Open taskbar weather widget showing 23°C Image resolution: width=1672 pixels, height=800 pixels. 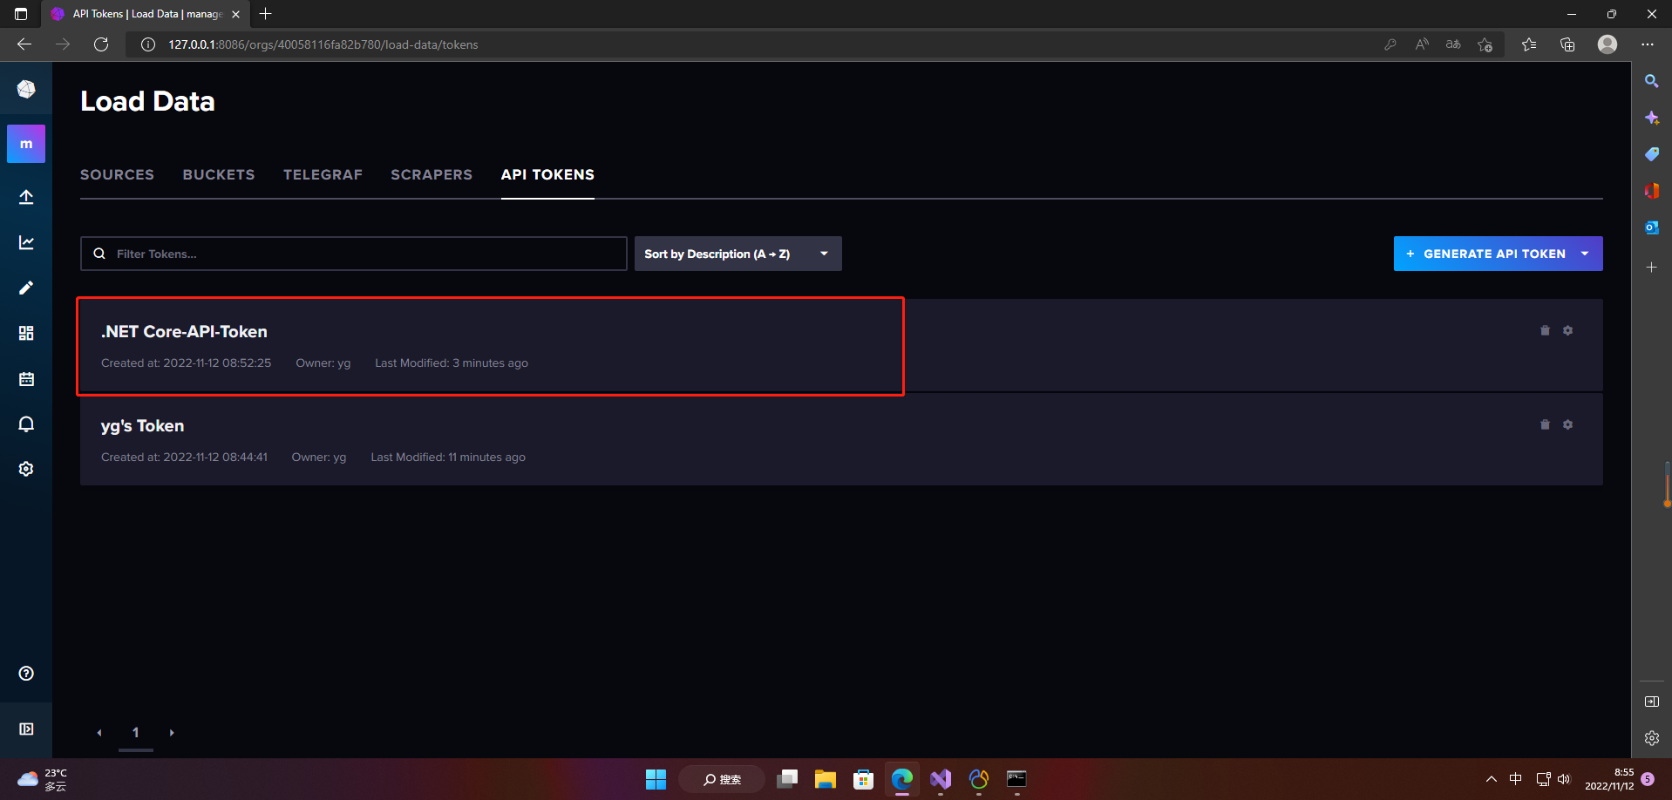(x=42, y=779)
